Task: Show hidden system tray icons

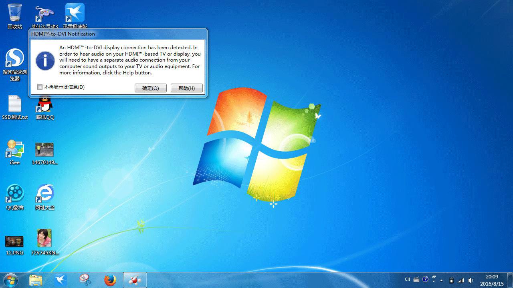Action: [442, 280]
